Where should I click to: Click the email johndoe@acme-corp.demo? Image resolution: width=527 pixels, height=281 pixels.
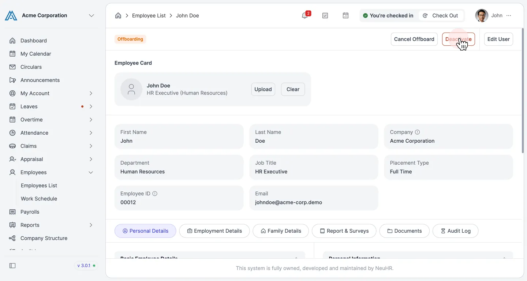tap(288, 202)
